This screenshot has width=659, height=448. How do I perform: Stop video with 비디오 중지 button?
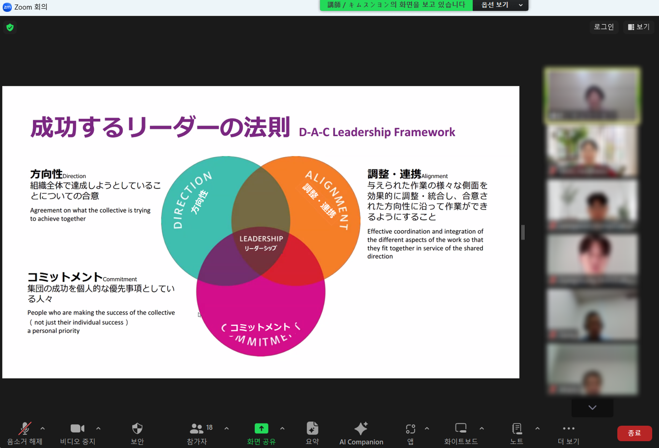pos(78,433)
